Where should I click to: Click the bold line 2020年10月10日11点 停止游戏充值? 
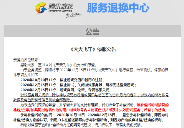tap(63, 80)
